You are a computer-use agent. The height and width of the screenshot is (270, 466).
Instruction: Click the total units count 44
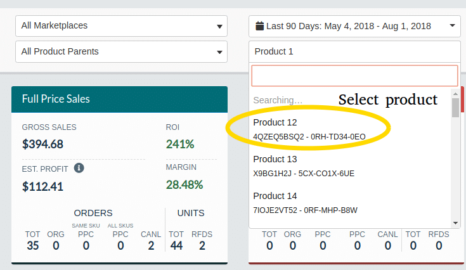pyautogui.click(x=176, y=246)
